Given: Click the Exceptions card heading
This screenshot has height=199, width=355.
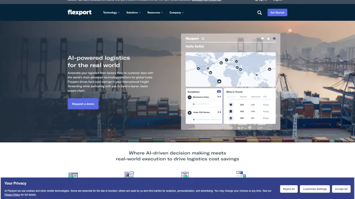Looking at the screenshot, I should click(193, 92).
